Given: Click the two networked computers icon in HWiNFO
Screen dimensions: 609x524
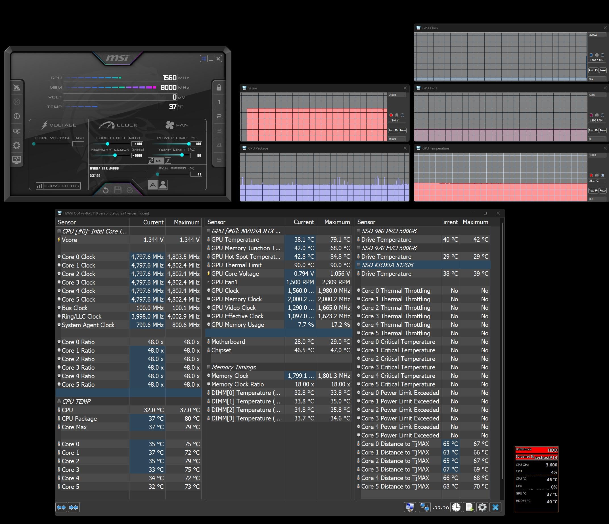Looking at the screenshot, I should [424, 507].
